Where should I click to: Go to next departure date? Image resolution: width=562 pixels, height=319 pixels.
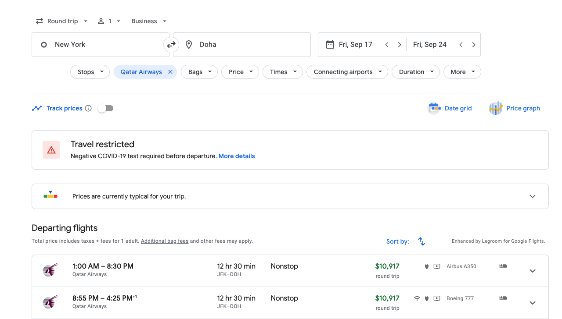[400, 45]
